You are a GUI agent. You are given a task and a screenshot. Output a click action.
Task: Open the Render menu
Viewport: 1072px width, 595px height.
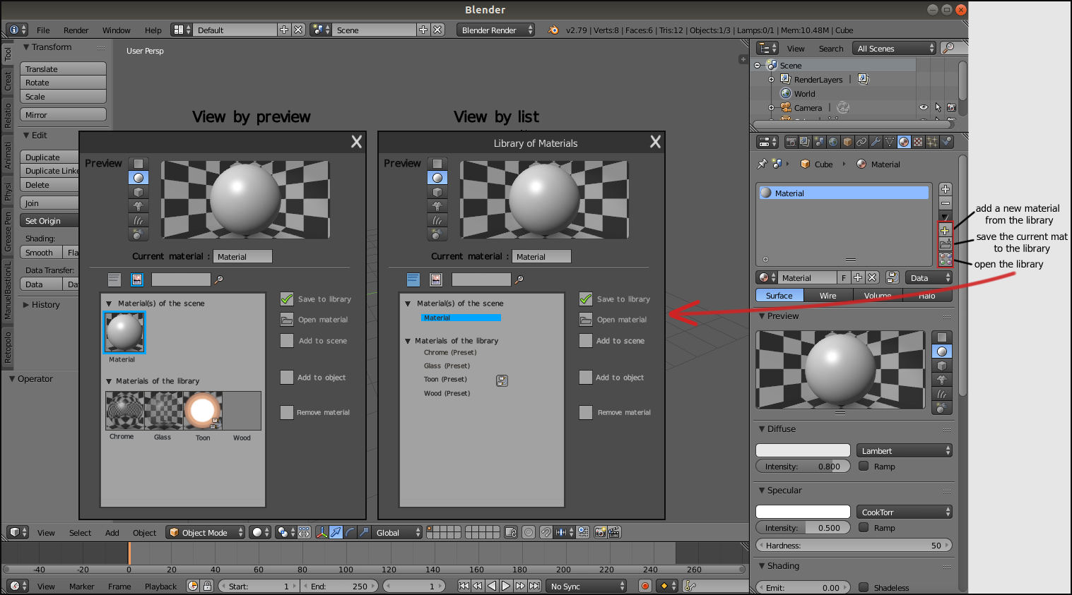point(76,30)
